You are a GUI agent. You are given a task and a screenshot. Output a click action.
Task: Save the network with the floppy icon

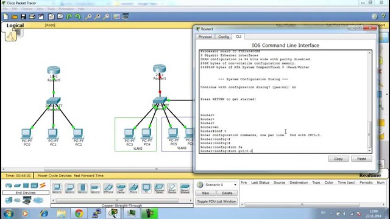23,16
